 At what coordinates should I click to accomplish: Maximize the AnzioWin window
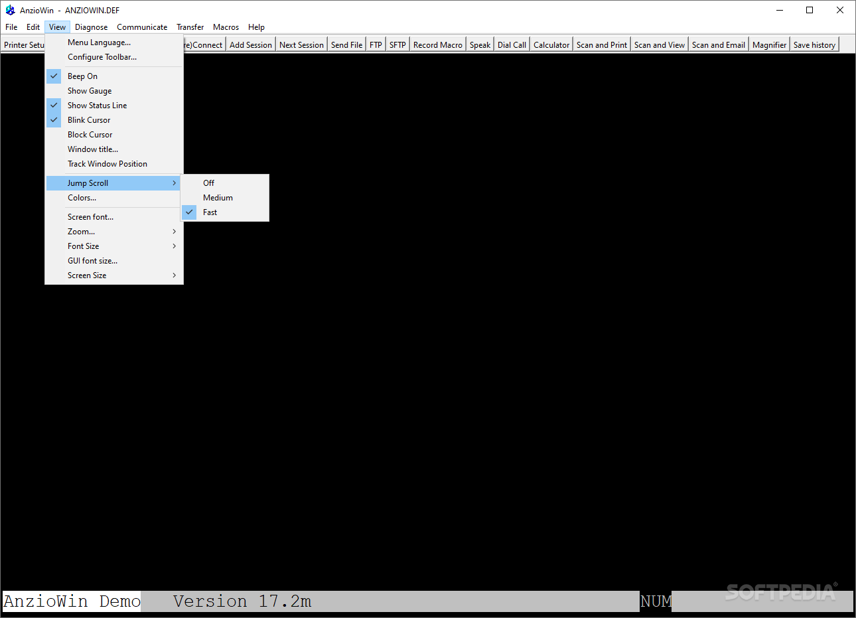810,10
